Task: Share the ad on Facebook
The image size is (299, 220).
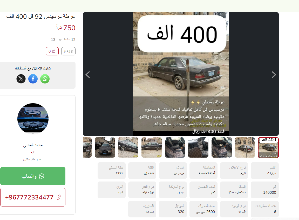Action: [33, 79]
